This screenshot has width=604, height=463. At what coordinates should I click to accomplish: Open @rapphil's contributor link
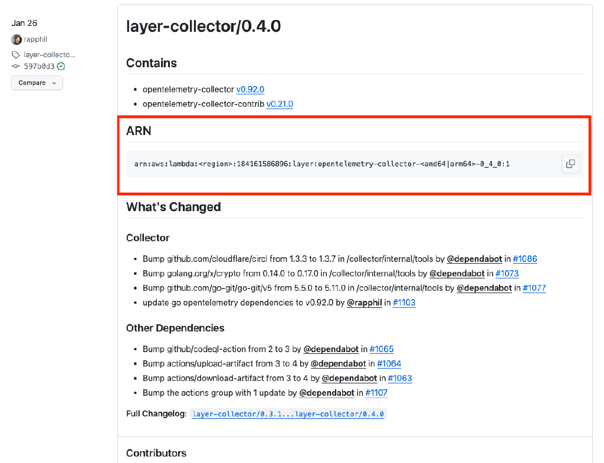(364, 302)
